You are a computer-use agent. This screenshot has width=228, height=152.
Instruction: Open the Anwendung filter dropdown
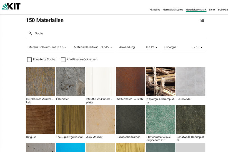pyautogui.click(x=138, y=47)
